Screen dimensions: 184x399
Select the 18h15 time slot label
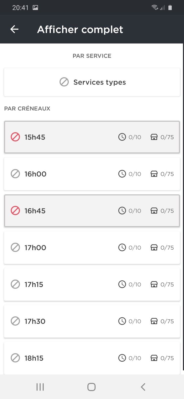pos(34,358)
